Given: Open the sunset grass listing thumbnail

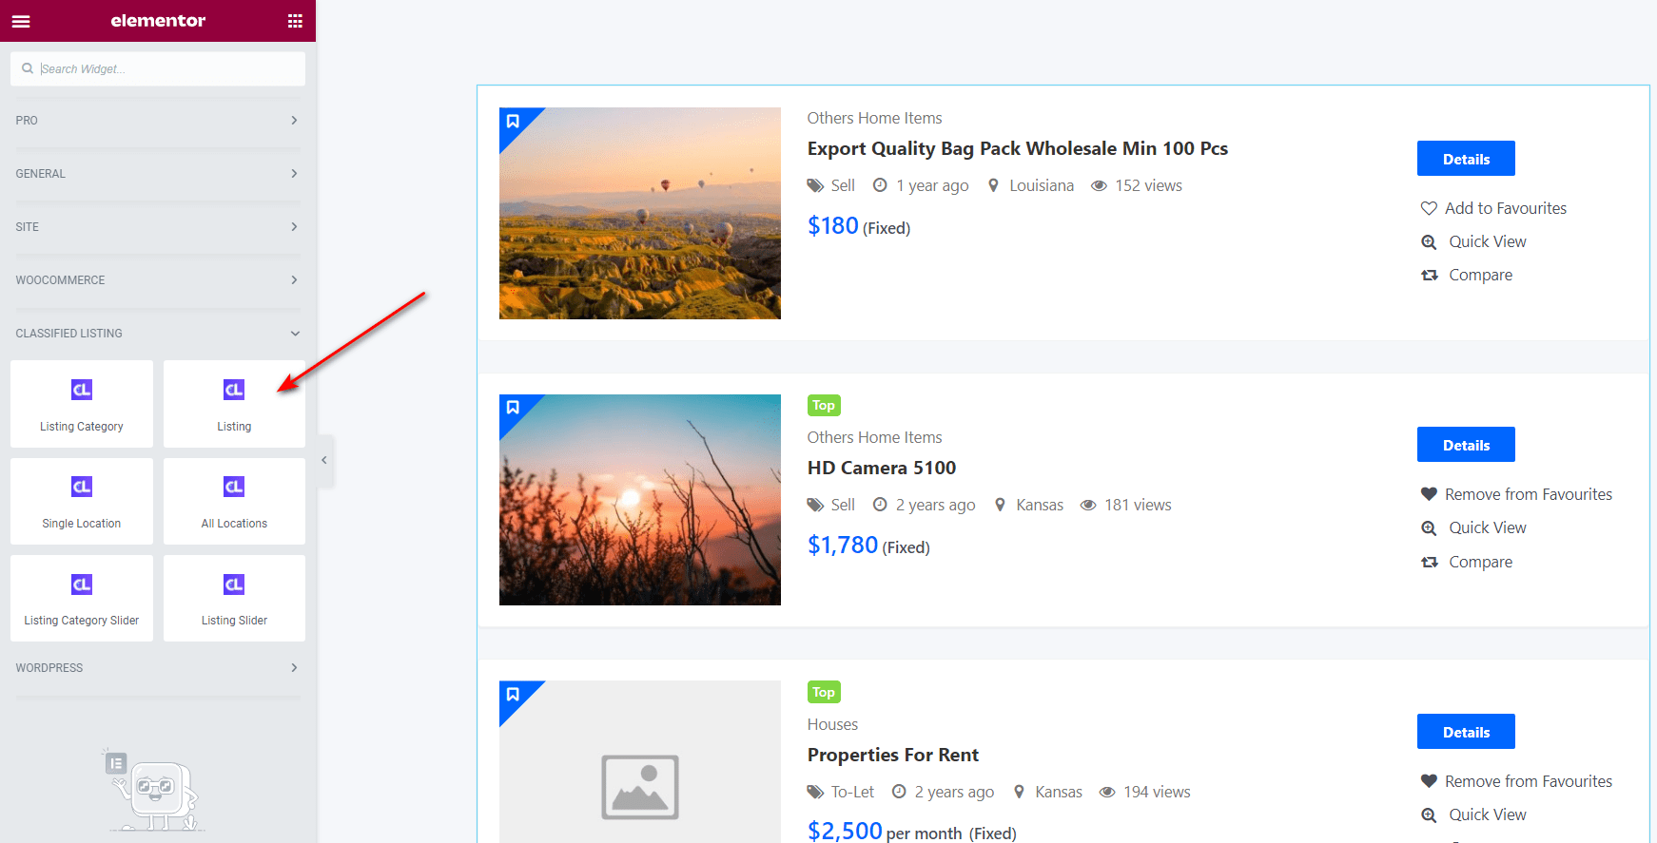Looking at the screenshot, I should coord(640,500).
